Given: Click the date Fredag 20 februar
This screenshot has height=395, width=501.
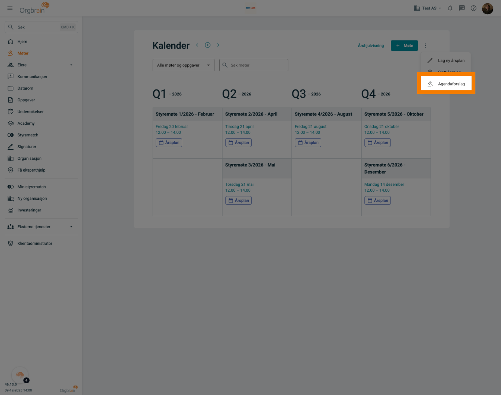Looking at the screenshot, I should coord(172,127).
